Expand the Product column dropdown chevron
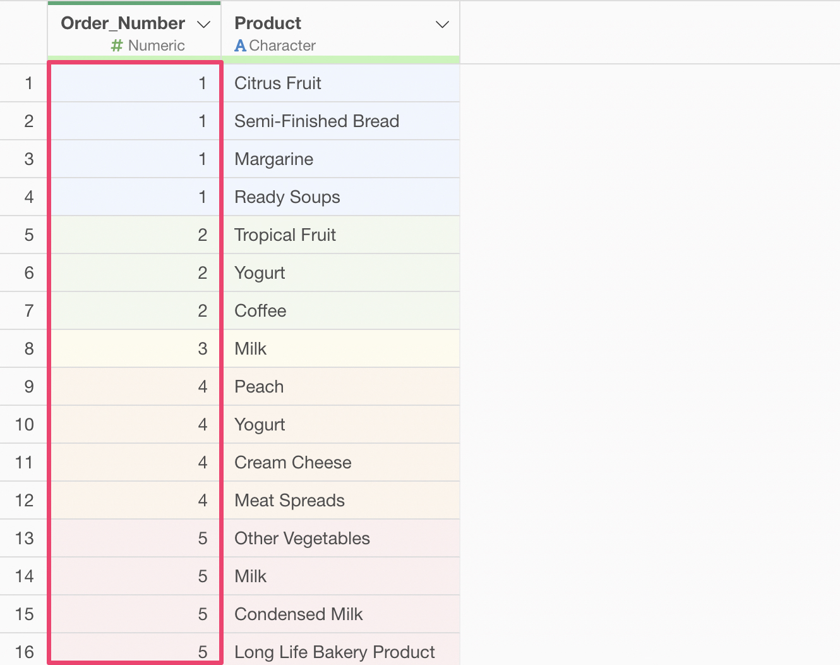This screenshot has height=665, width=840. (x=442, y=24)
